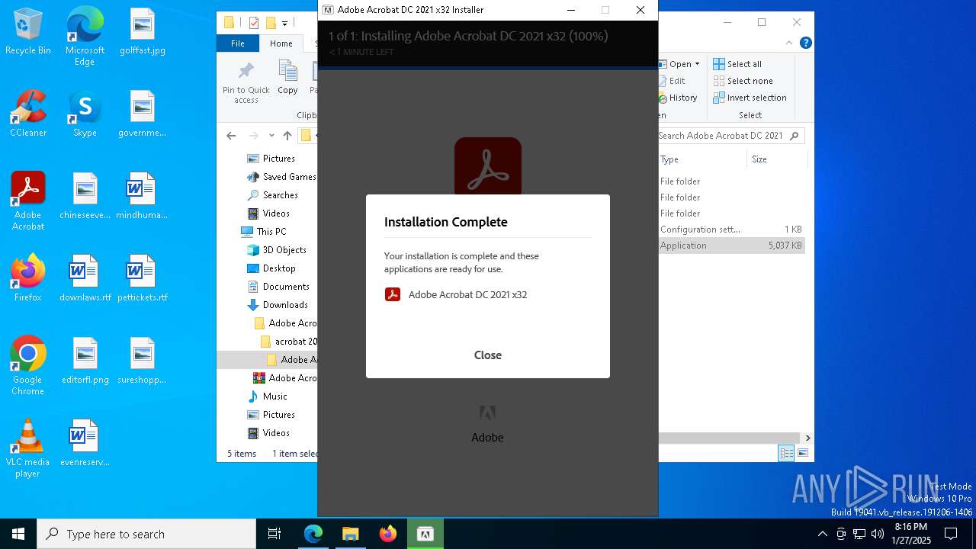
Task: Open Firefox from the taskbar
Action: [387, 534]
